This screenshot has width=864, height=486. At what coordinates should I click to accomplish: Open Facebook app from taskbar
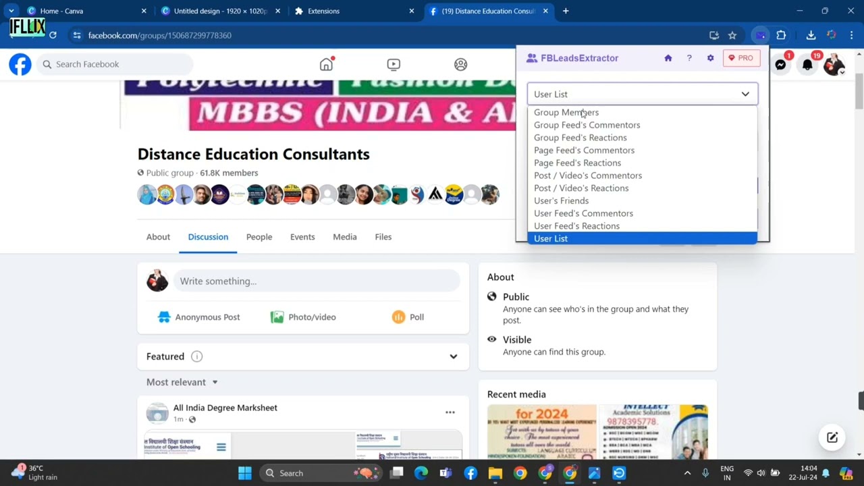pos(470,473)
